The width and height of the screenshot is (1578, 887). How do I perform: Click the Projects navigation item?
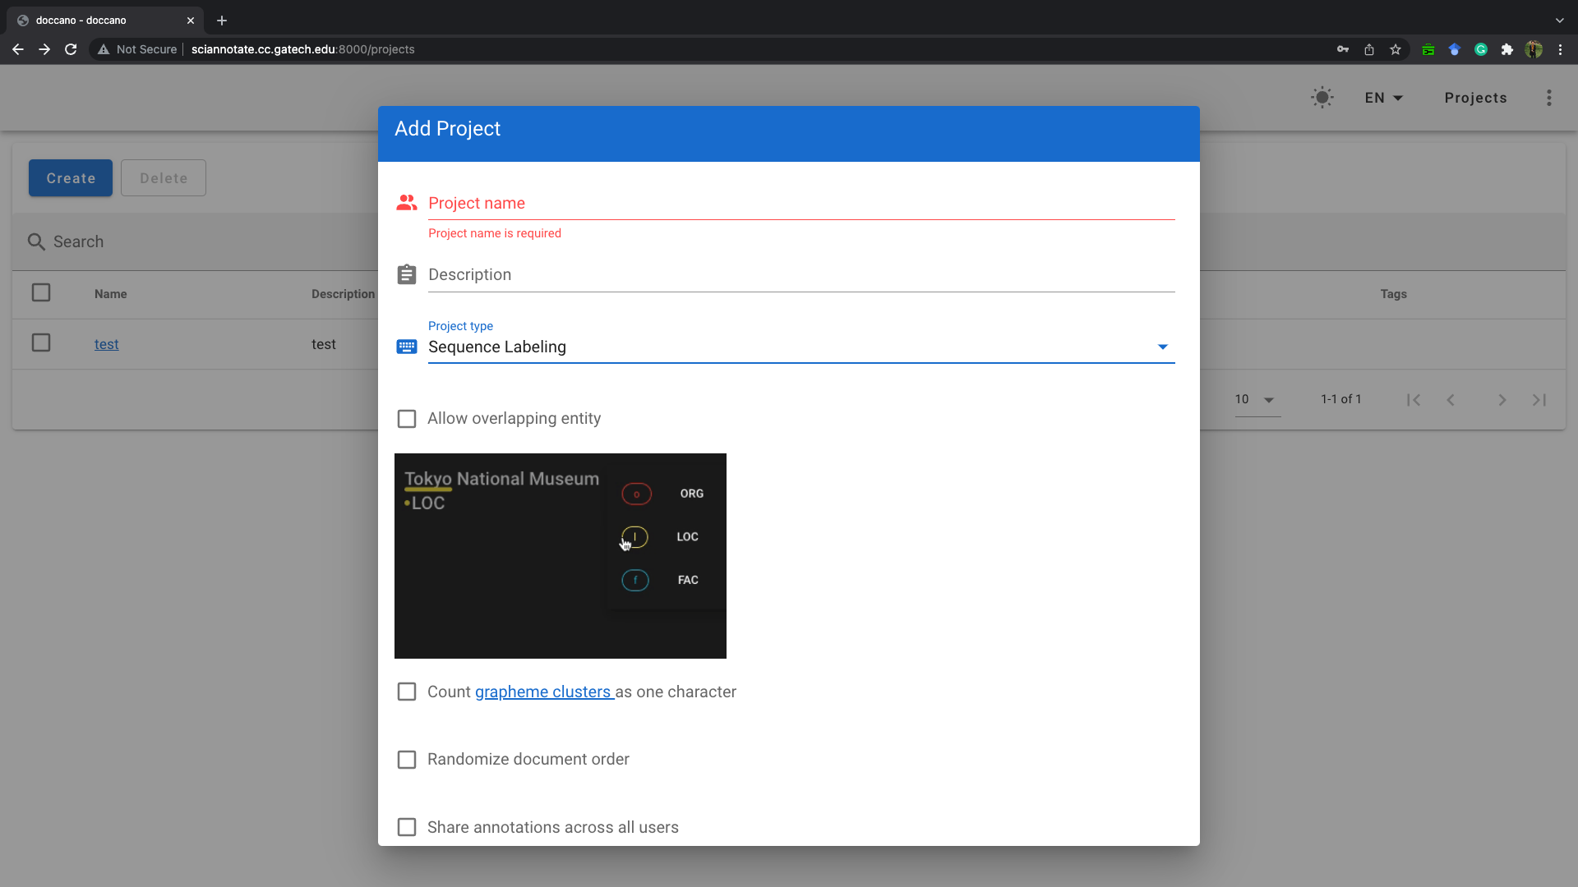(1476, 98)
